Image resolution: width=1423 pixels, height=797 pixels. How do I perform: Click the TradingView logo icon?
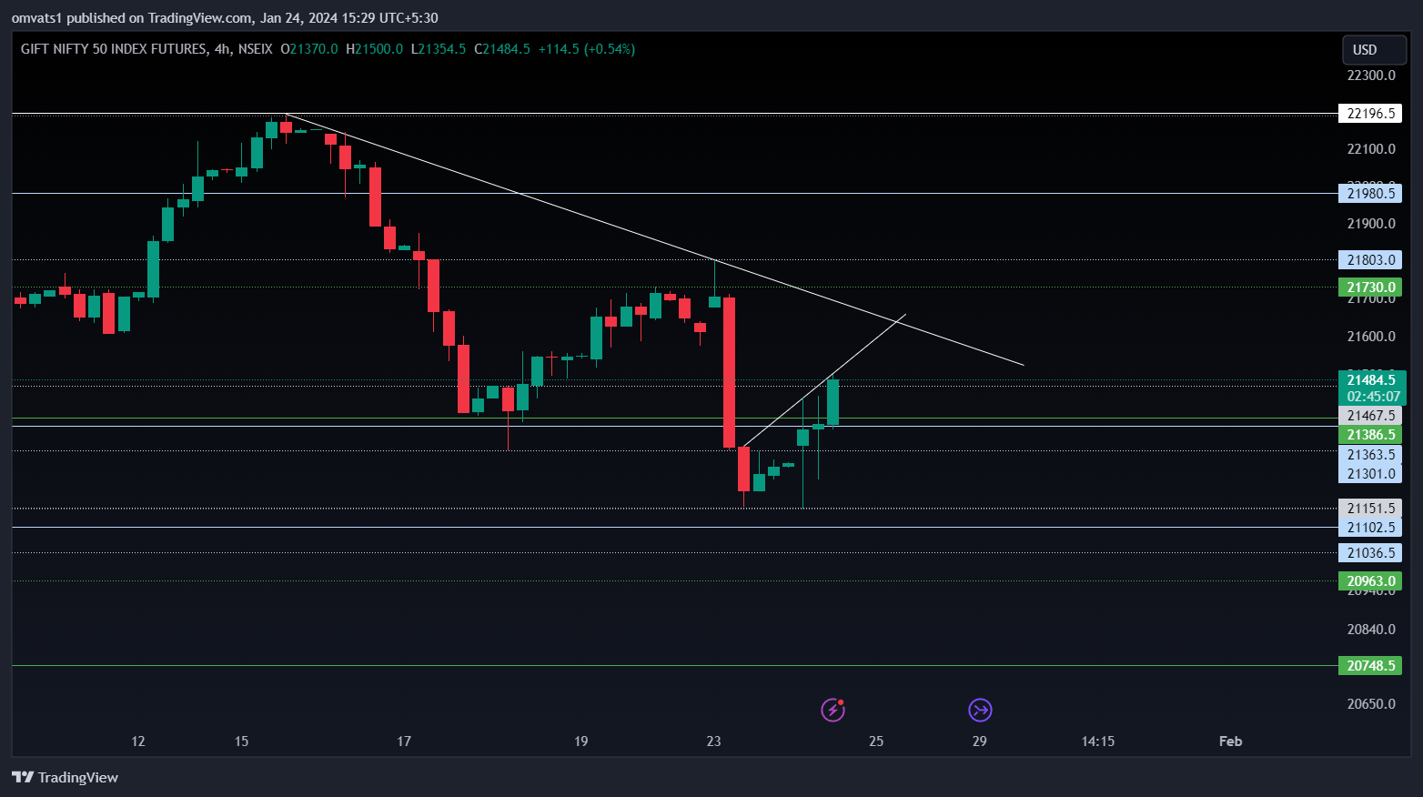(23, 777)
